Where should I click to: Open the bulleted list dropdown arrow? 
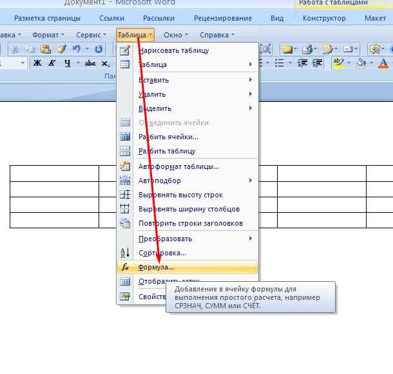point(290,63)
